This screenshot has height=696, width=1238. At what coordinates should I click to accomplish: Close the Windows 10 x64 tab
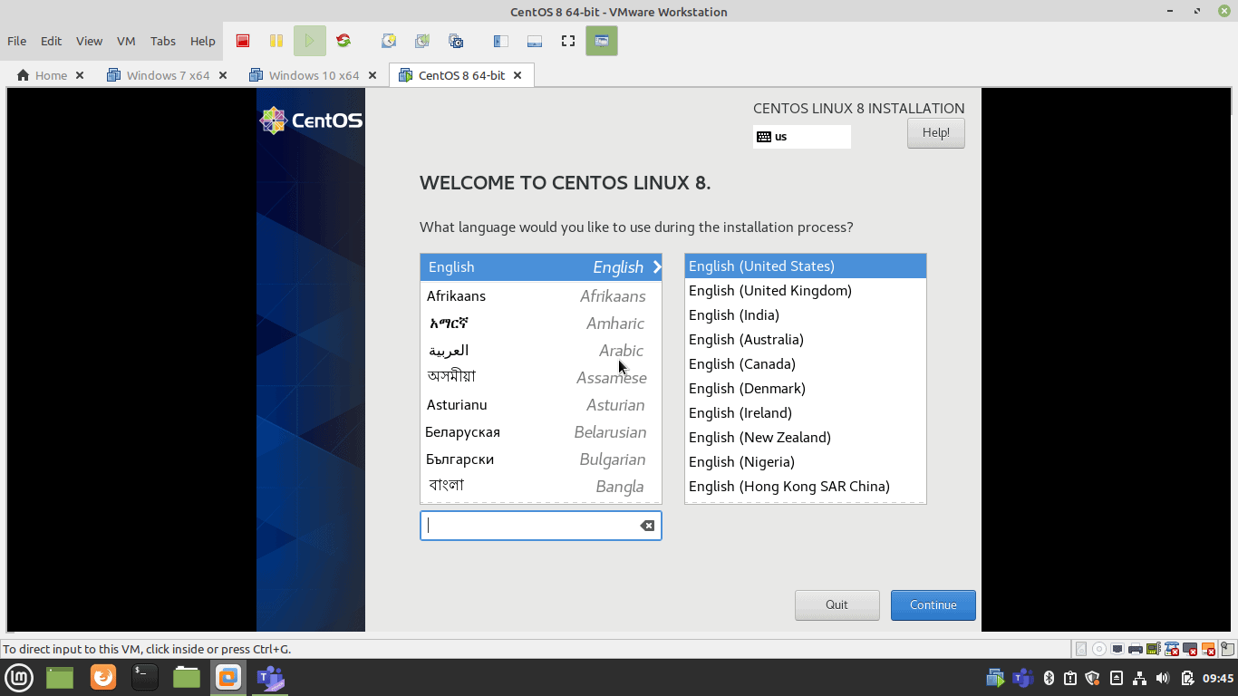click(x=372, y=75)
